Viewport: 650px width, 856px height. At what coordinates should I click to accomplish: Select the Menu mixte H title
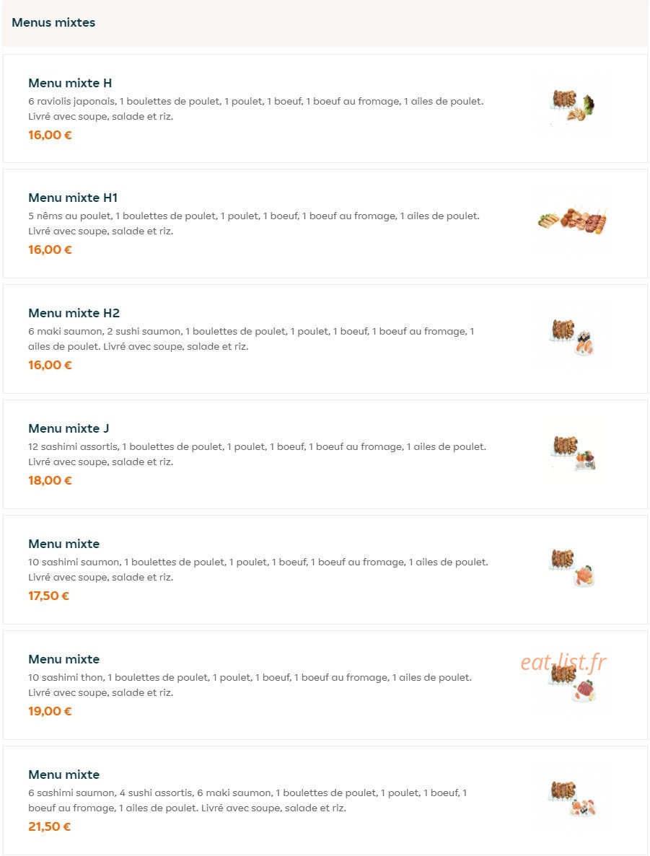[70, 83]
